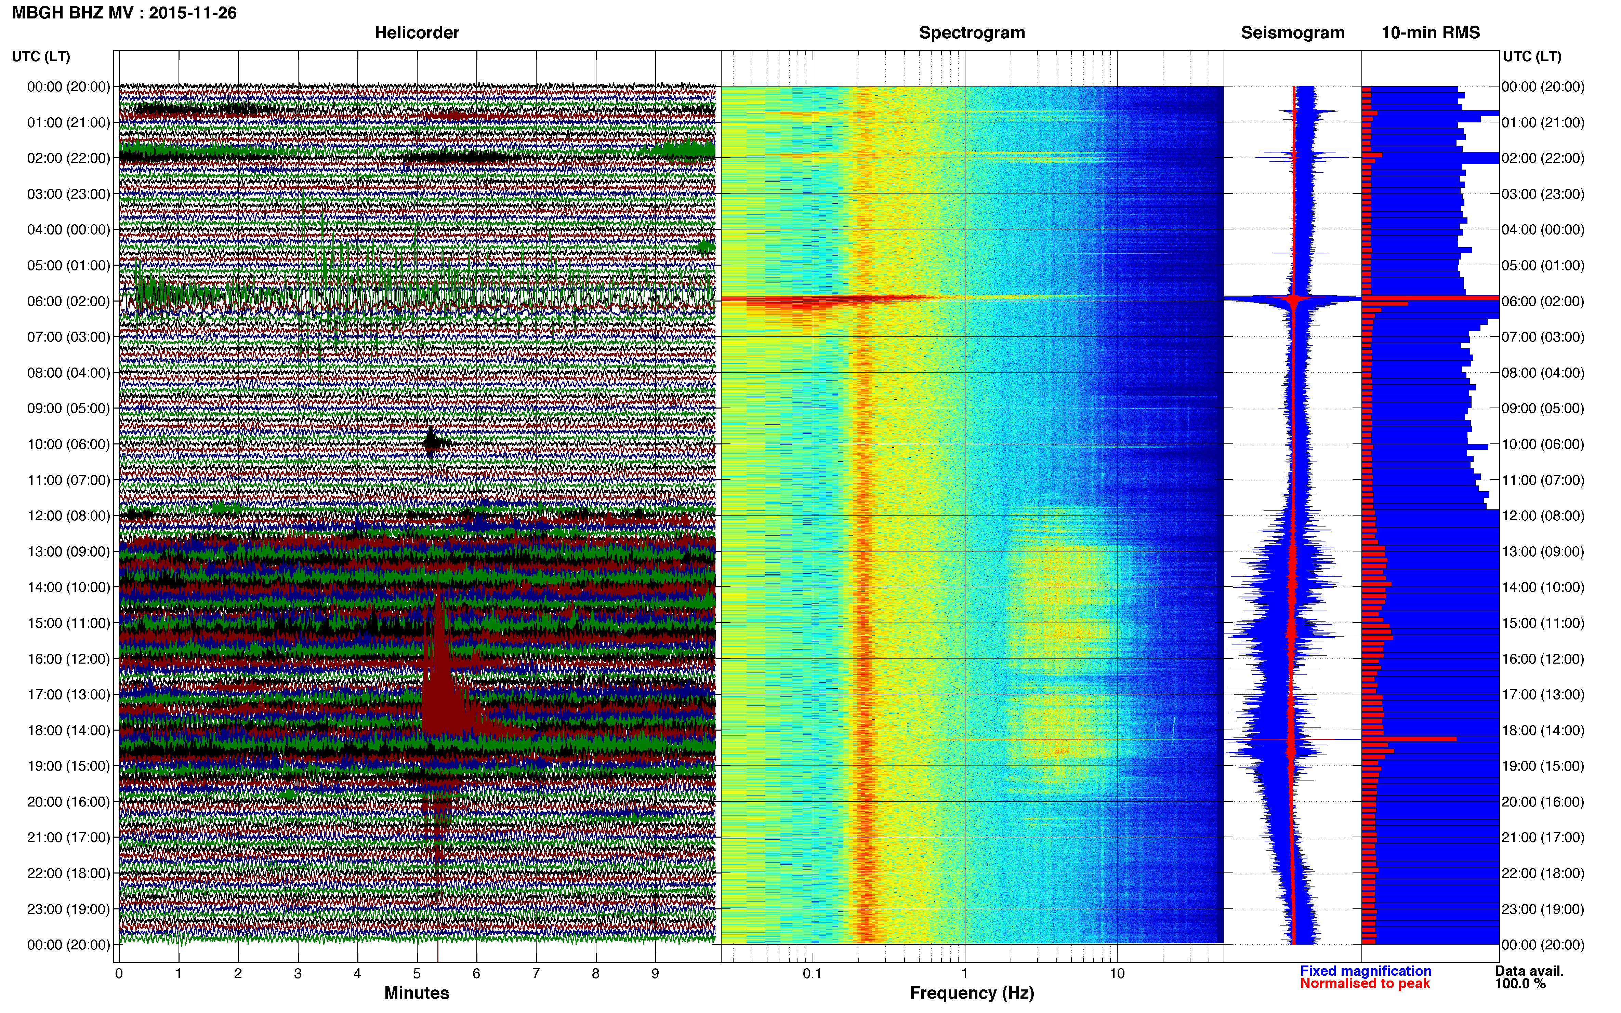The image size is (1621, 1013).
Task: Click '16:00 (12:00)' on the Helicorder time axis
Action: pos(68,658)
